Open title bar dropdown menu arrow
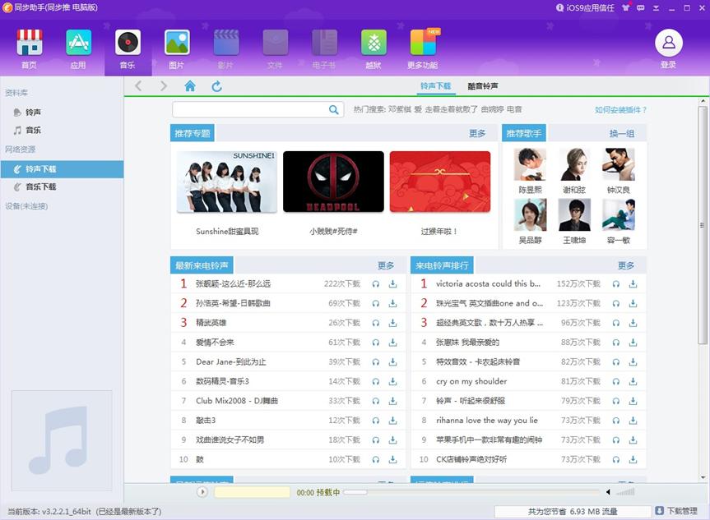The image size is (710, 520). [656, 7]
